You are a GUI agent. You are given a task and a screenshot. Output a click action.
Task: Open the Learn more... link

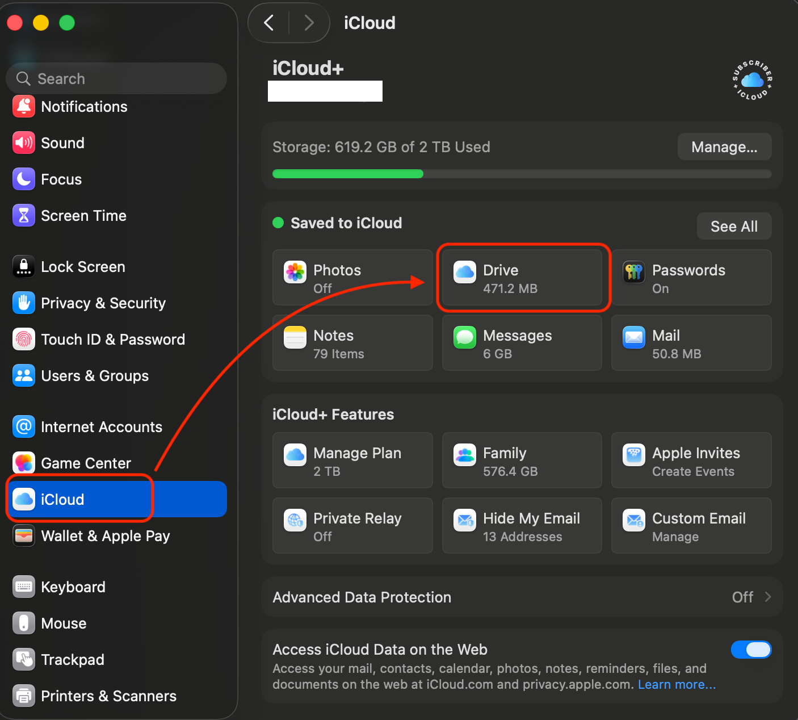677,684
